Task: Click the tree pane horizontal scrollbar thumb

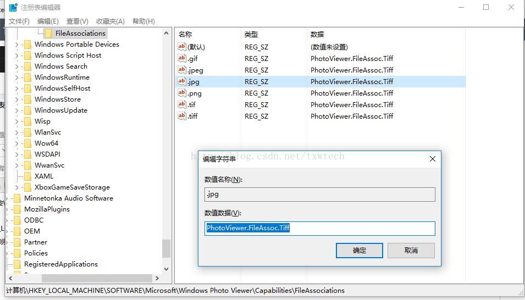Action: [97, 278]
